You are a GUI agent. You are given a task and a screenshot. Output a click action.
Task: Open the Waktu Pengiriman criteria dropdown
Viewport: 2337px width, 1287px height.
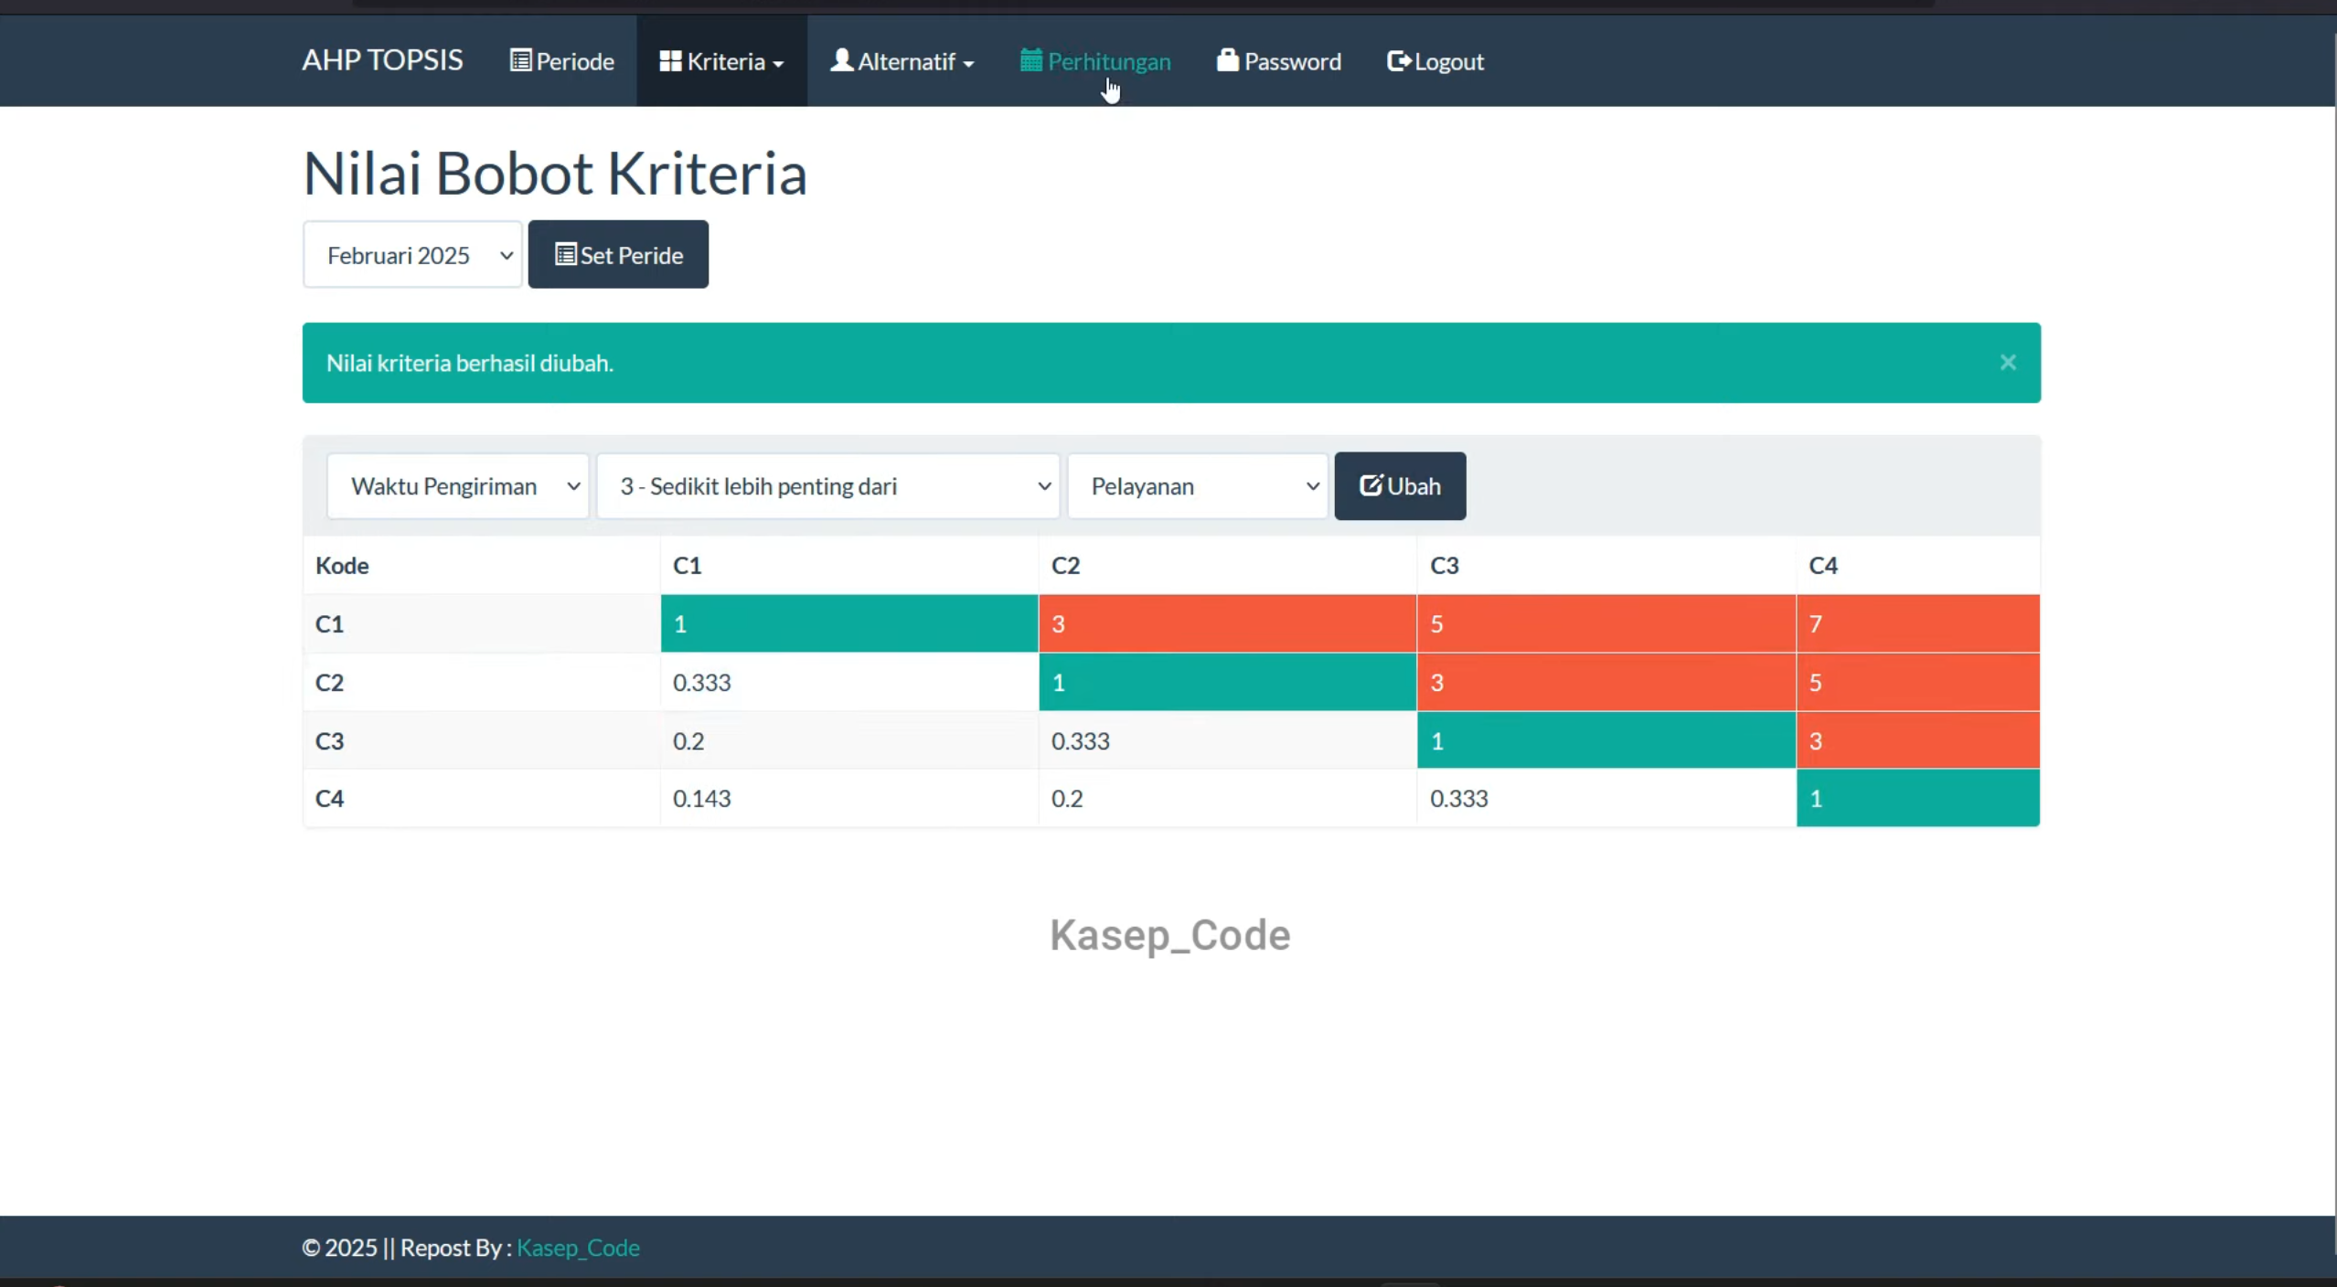[457, 485]
